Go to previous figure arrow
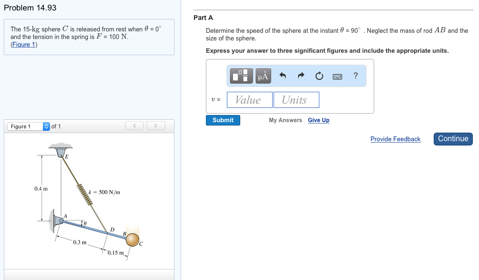The image size is (479, 280). [135, 126]
